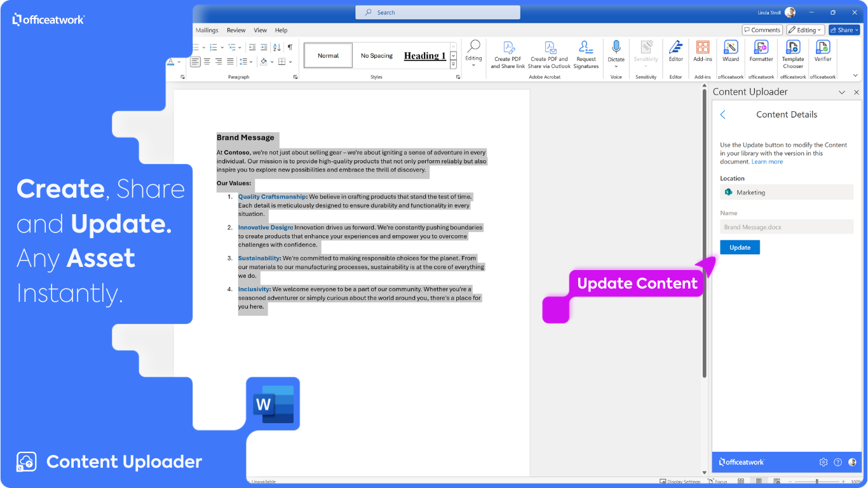Open the shading color dropdown arrow

coord(272,62)
